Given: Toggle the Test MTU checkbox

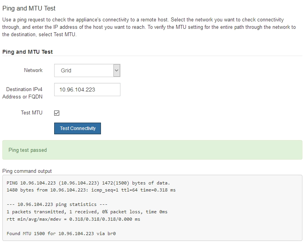Looking at the screenshot, I should (57, 113).
